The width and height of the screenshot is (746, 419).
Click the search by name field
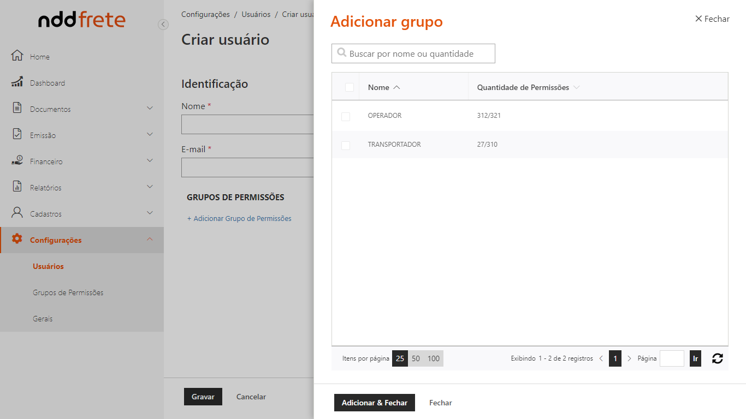click(419, 53)
